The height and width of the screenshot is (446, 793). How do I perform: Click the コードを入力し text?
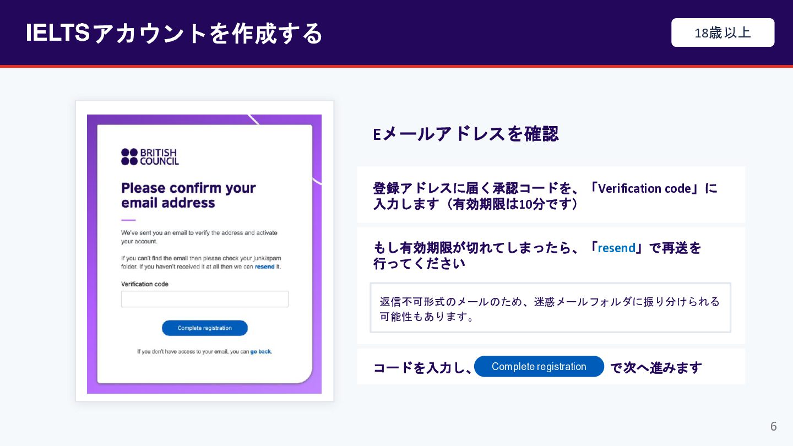(422, 367)
